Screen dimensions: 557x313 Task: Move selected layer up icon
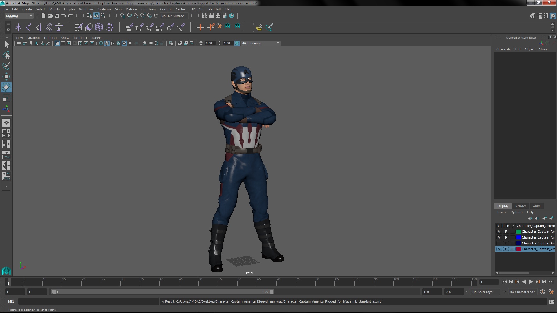530,218
